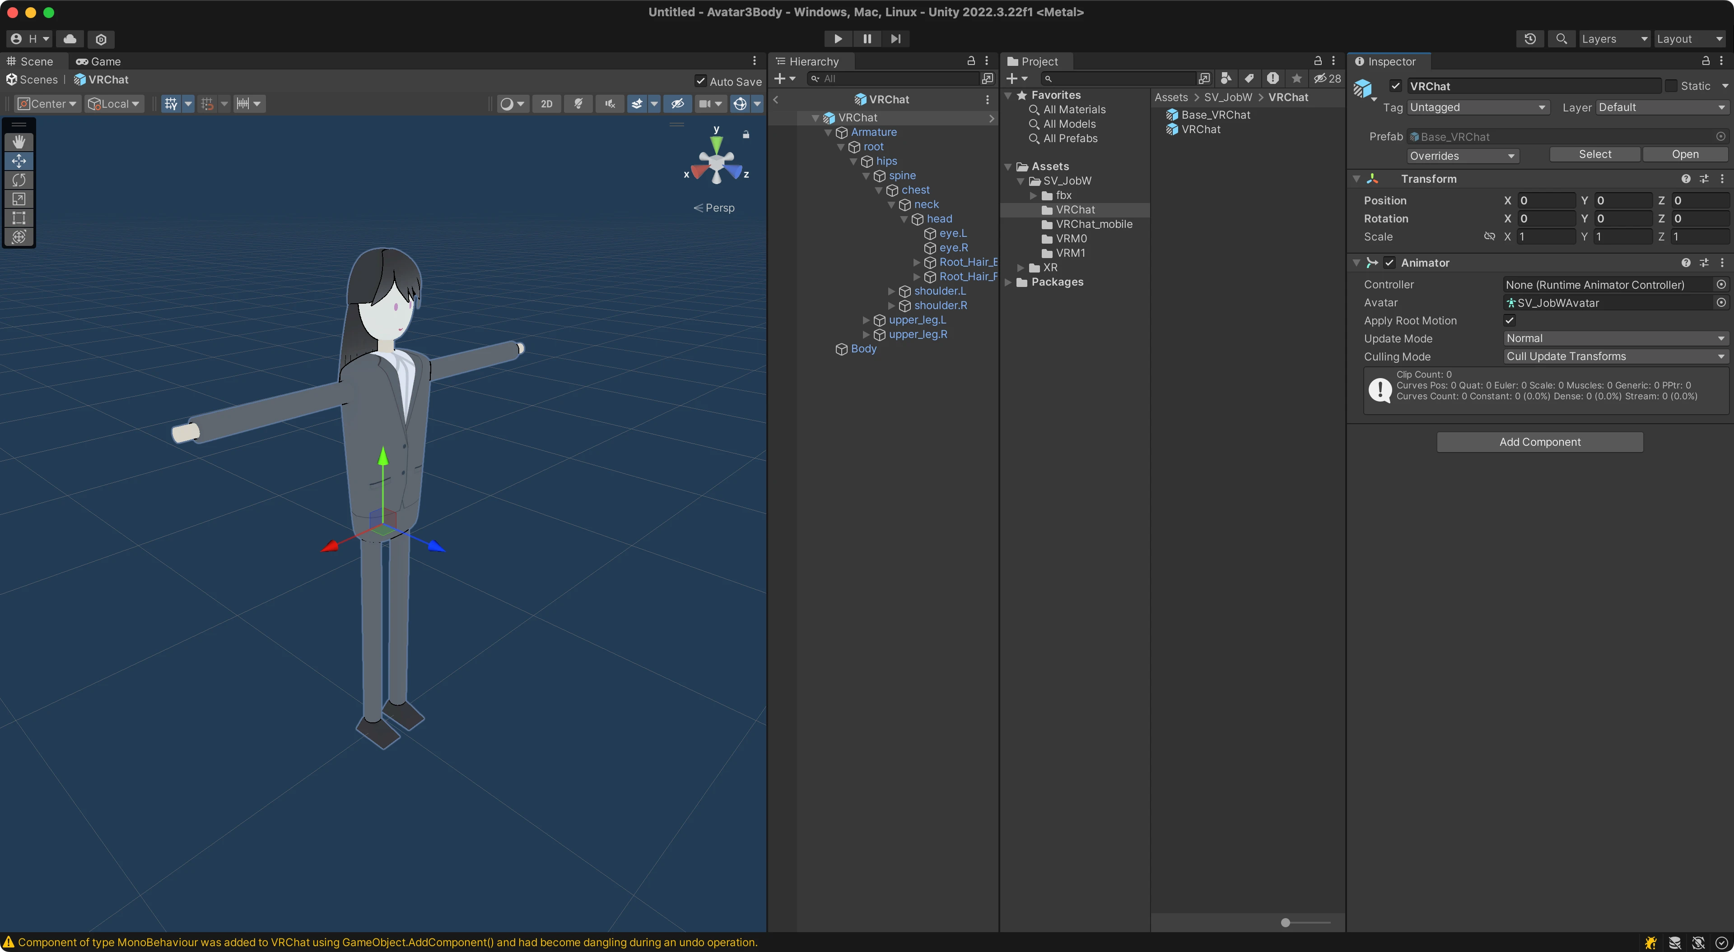Expand the Packages folder
Image resolution: width=1734 pixels, height=952 pixels.
[x=1008, y=282]
